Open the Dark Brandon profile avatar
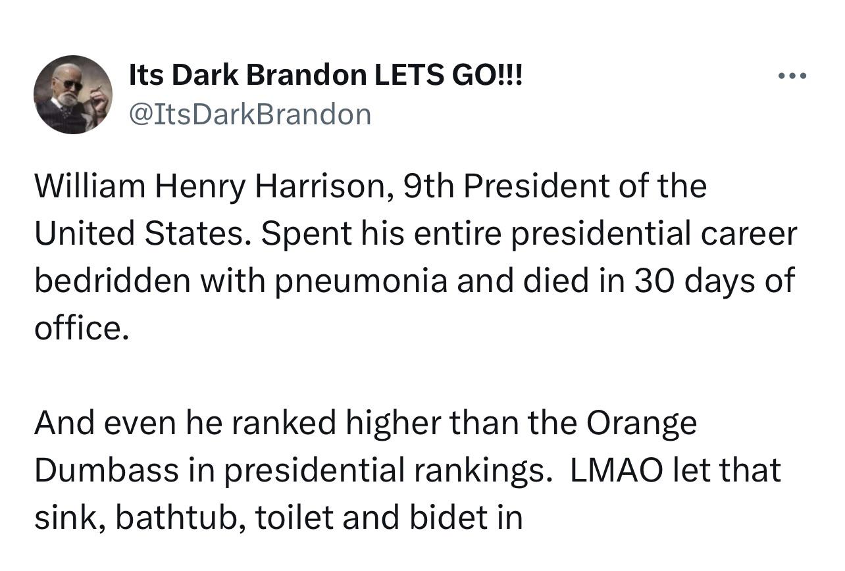This screenshot has height=571, width=845. click(73, 95)
